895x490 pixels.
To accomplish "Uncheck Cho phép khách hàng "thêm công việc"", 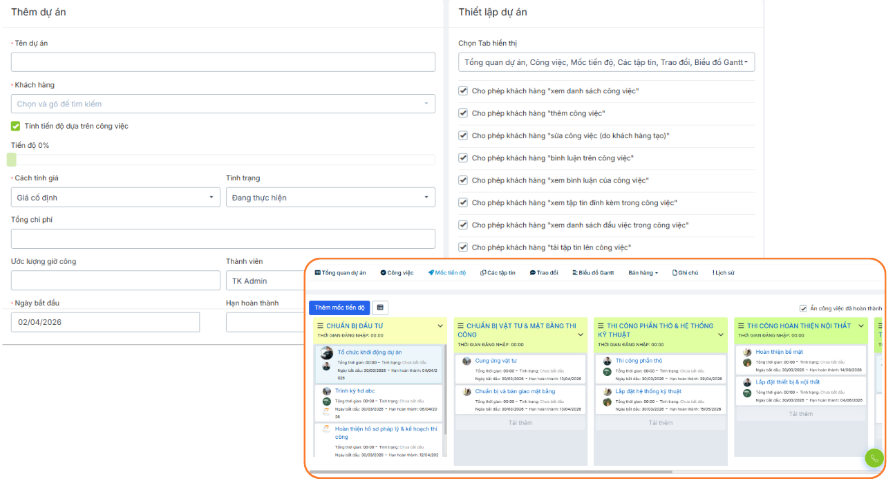I will point(463,113).
